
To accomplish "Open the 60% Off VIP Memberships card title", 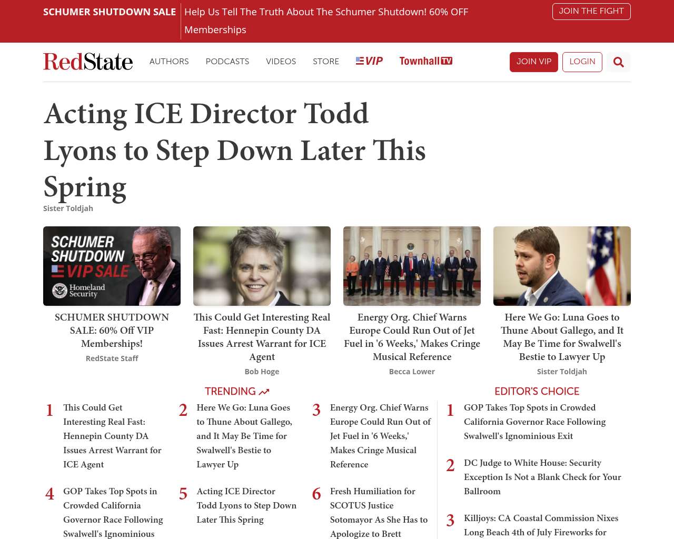I will tap(112, 331).
